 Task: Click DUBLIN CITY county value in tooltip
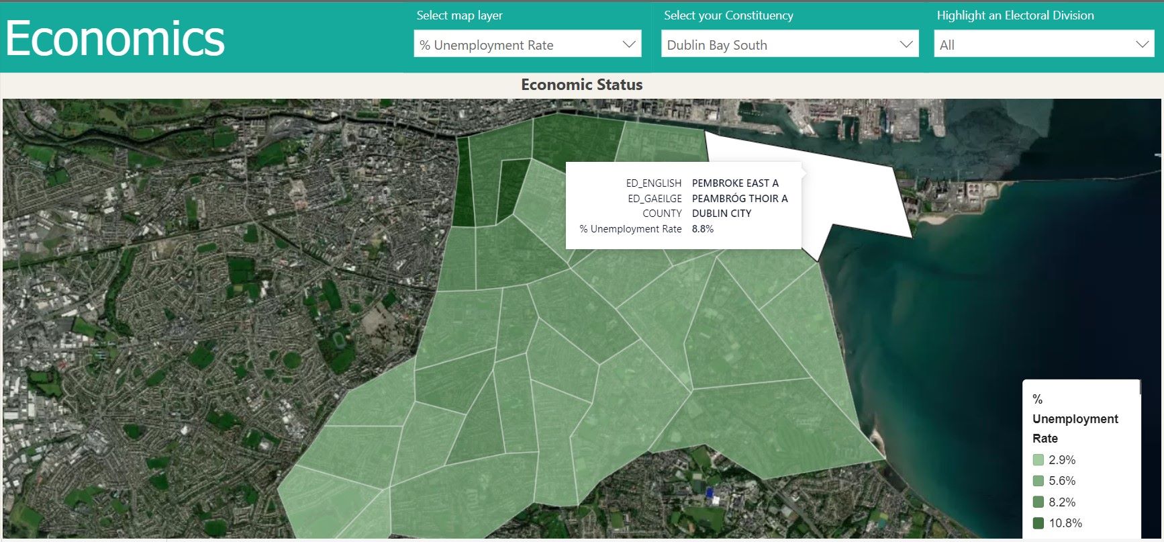coord(722,213)
